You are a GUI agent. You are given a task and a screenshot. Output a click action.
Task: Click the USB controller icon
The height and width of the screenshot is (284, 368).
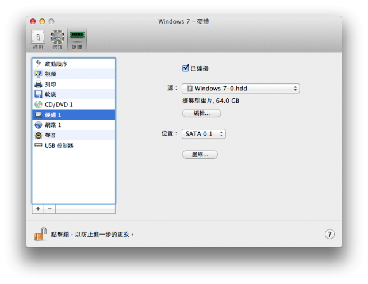(39, 145)
